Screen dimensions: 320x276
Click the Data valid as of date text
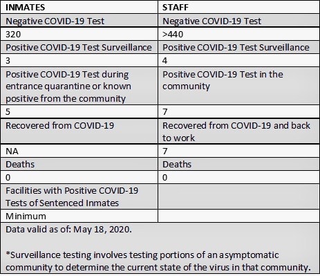click(x=68, y=230)
